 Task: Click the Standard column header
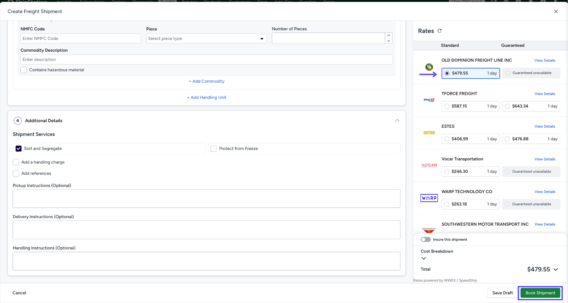coord(450,45)
